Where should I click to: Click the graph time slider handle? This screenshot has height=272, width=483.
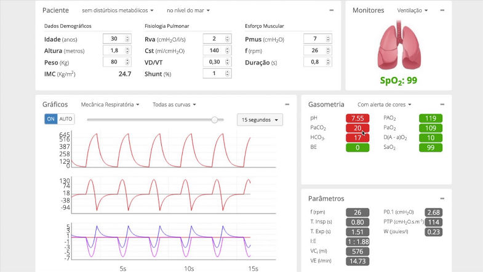coord(215,119)
